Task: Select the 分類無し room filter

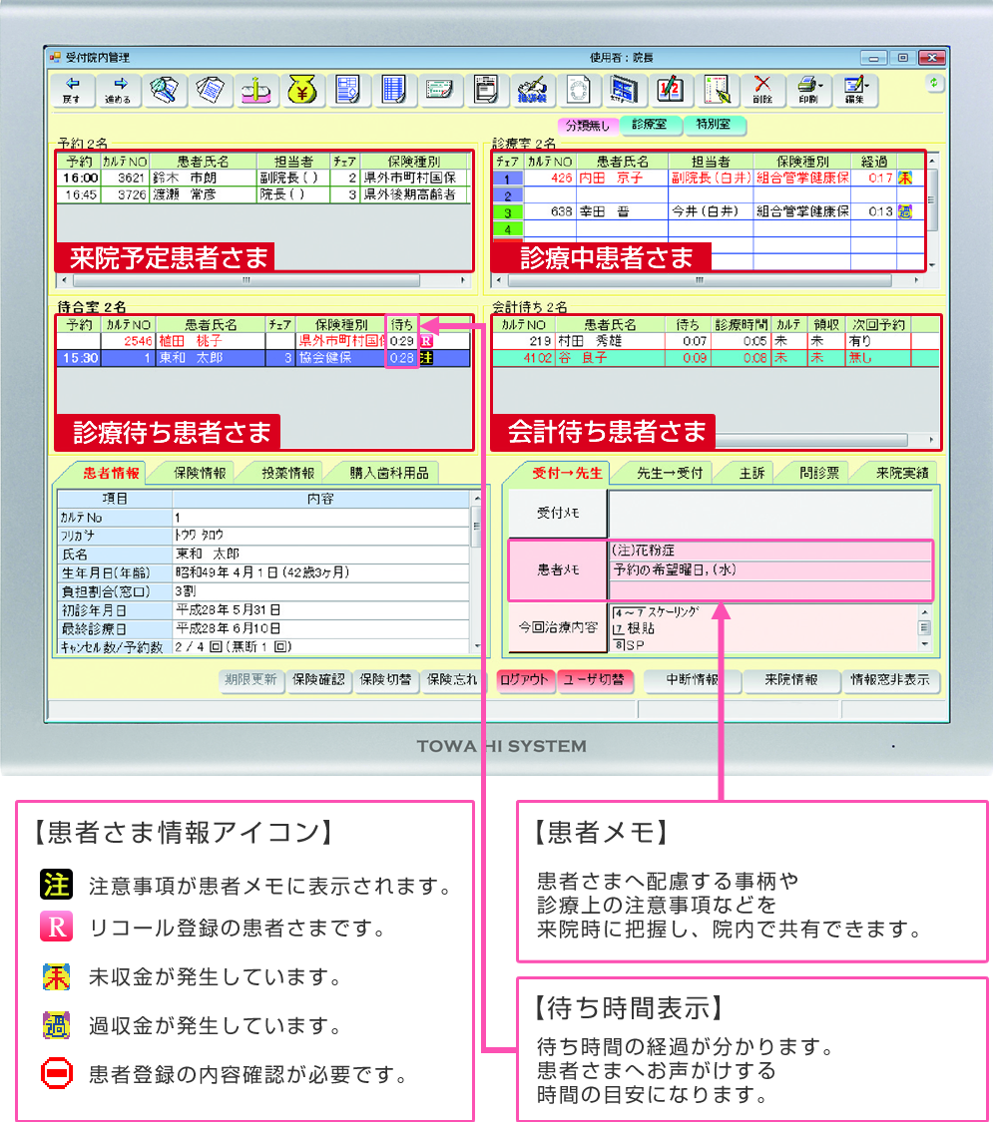Action: coord(587,126)
